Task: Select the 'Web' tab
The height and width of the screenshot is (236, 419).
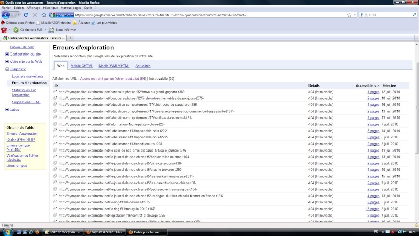Action: (x=61, y=66)
